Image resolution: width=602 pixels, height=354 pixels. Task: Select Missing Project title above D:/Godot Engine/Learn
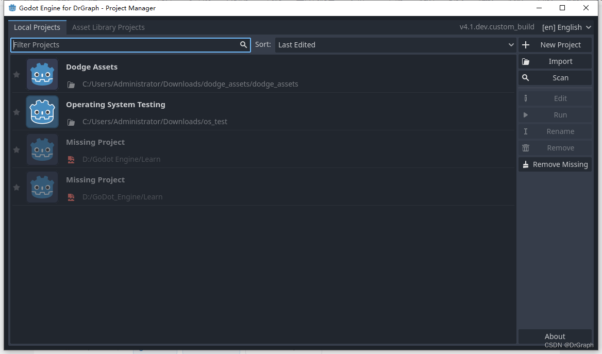coord(95,142)
